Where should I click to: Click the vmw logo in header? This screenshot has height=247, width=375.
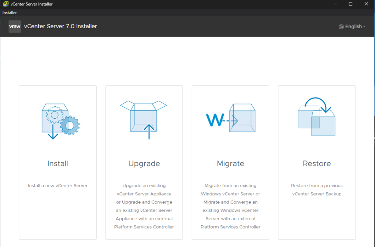coord(15,26)
